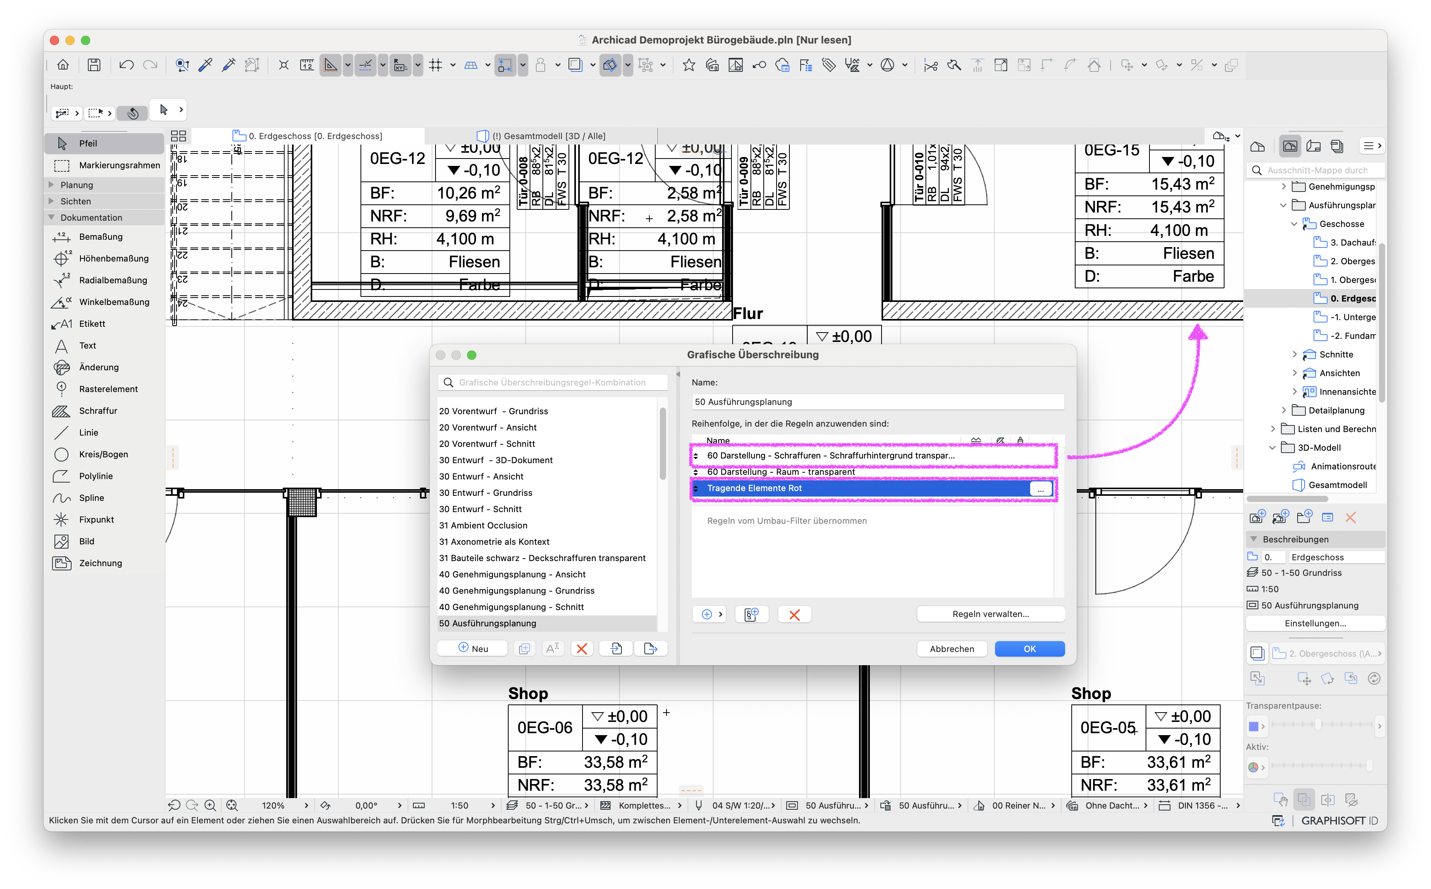
Task: Expand the Detailplanung folder
Action: click(x=1284, y=410)
